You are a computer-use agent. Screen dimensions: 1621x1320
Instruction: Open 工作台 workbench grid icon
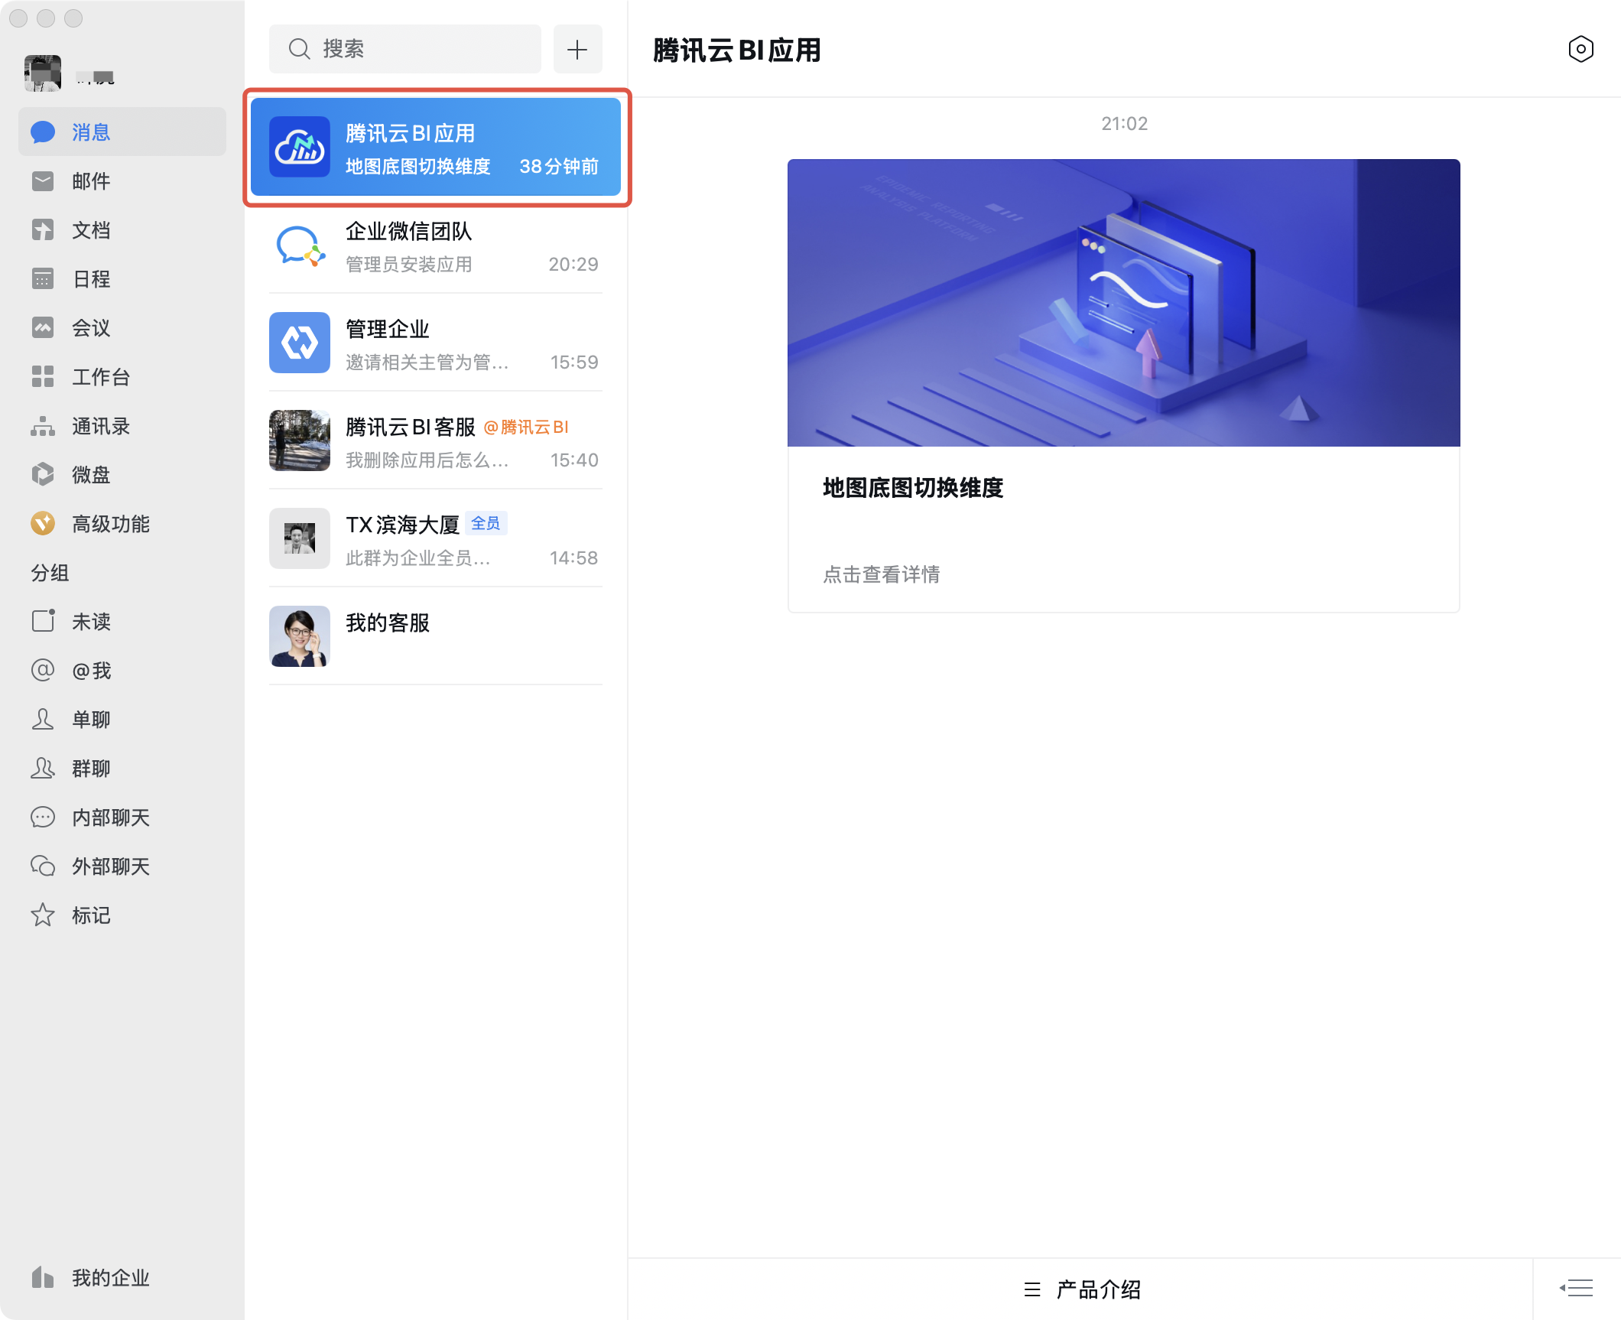coord(43,377)
